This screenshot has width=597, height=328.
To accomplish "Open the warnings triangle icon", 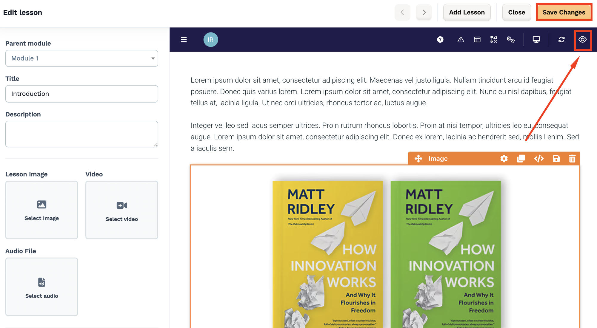I will click(461, 40).
